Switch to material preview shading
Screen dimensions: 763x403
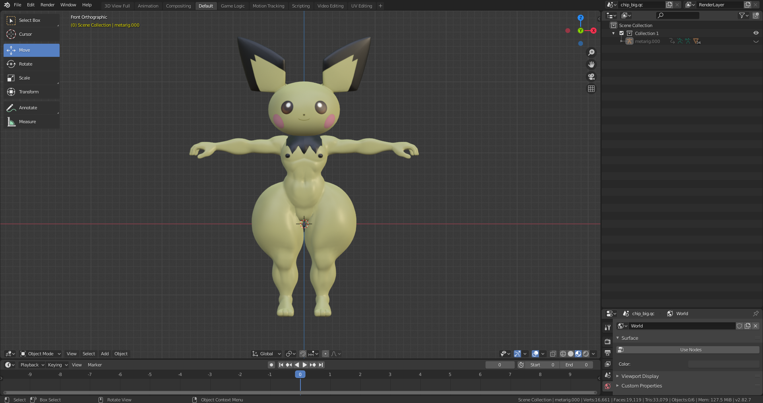pyautogui.click(x=578, y=354)
